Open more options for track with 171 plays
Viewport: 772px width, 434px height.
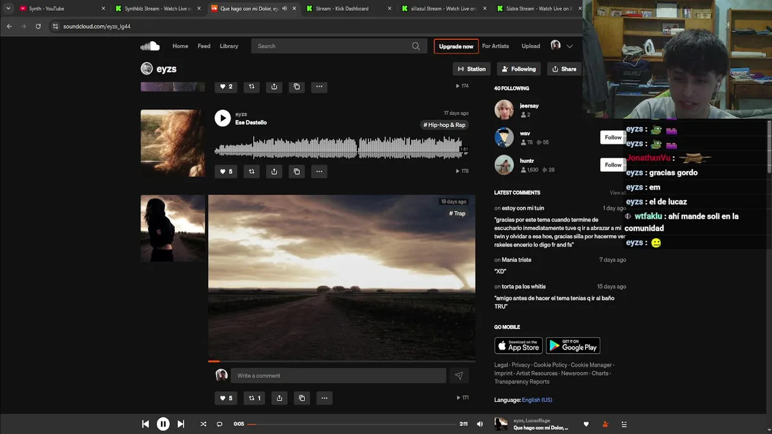pyautogui.click(x=324, y=398)
